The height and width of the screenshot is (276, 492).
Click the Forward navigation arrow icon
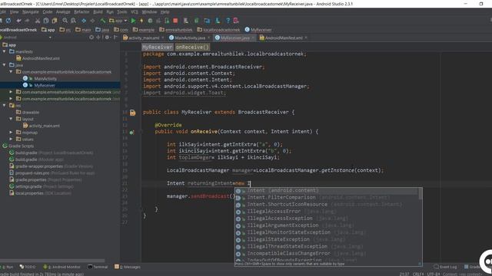click(92, 21)
